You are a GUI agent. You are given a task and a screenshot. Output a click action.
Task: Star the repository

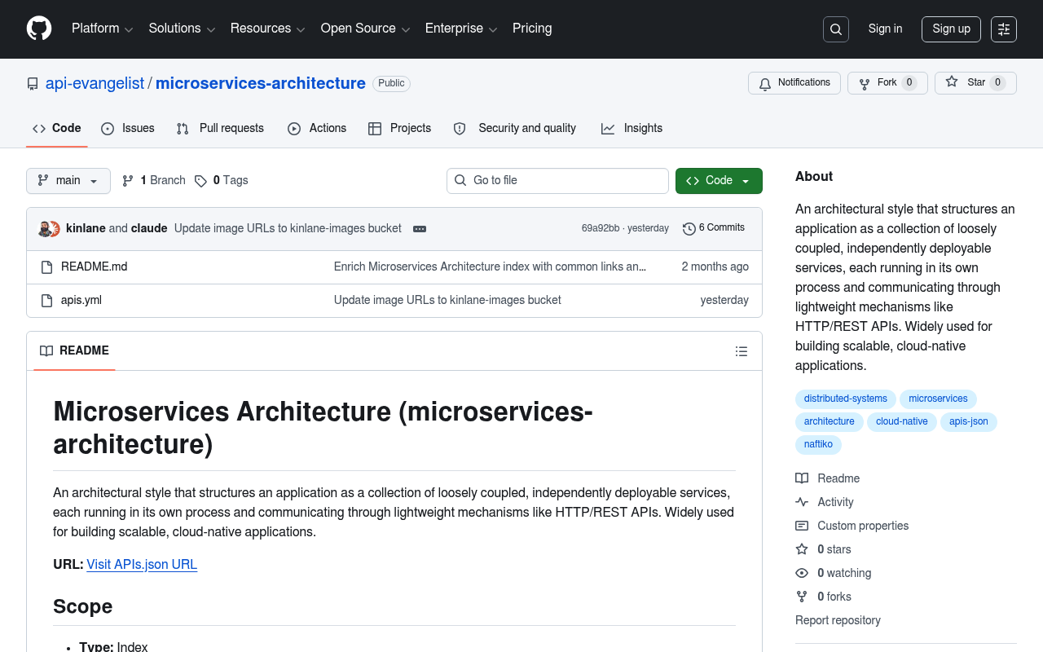(x=975, y=83)
